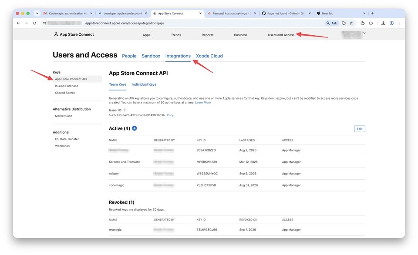Click key ID XLZH873U5B
Image resolution: width=418 pixels, height=255 pixels.
pos(206,185)
